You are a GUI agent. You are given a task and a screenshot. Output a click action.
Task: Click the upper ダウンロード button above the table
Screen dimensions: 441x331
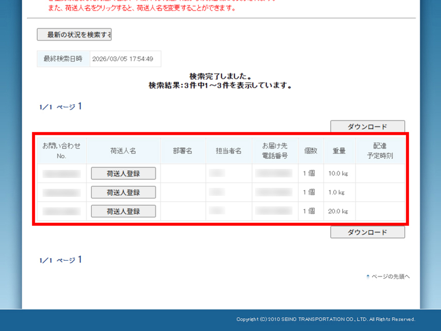coord(367,126)
